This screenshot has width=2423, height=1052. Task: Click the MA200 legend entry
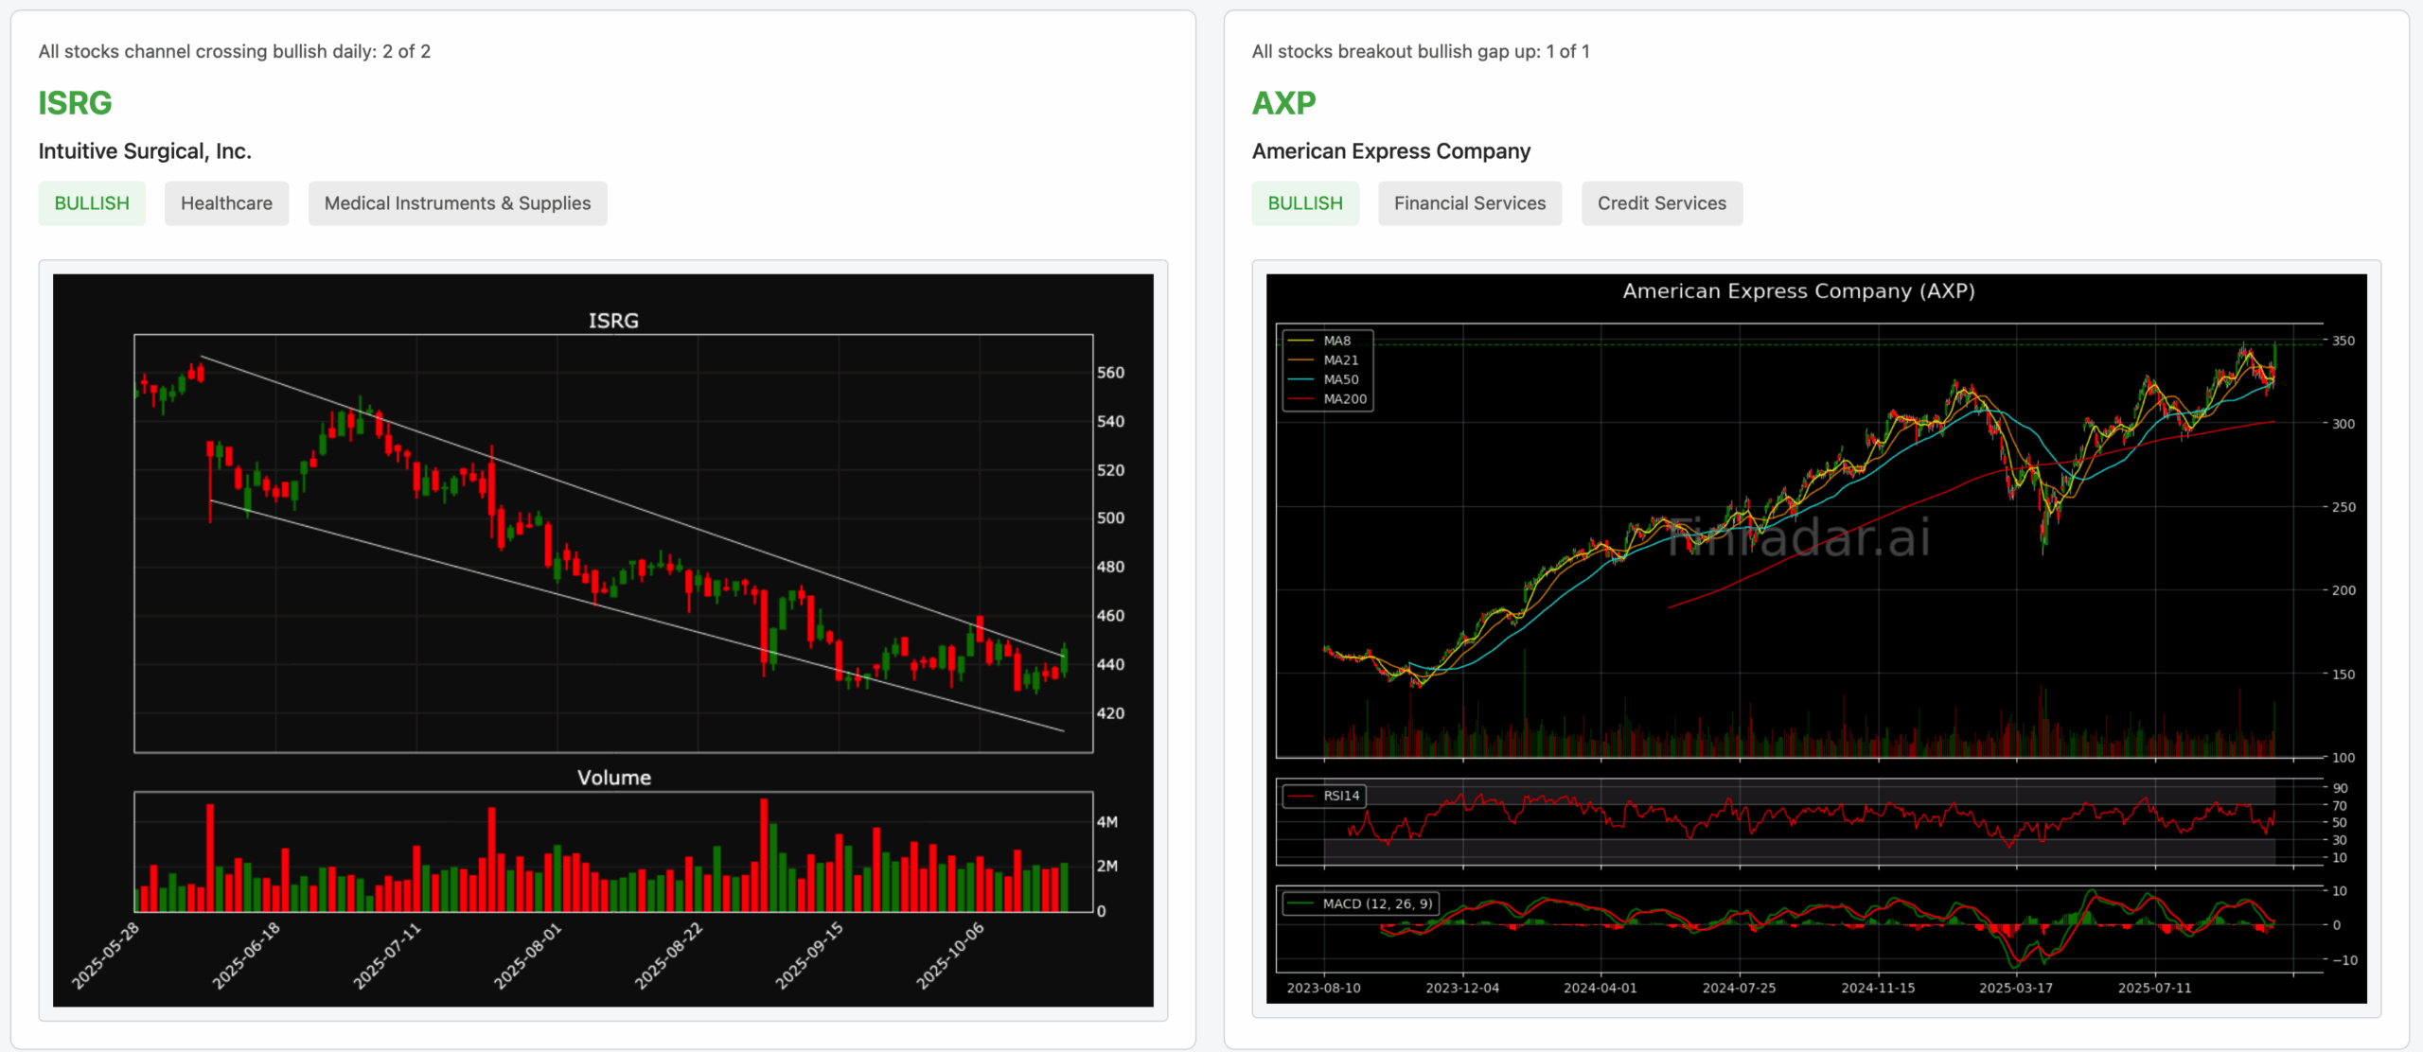(1344, 399)
